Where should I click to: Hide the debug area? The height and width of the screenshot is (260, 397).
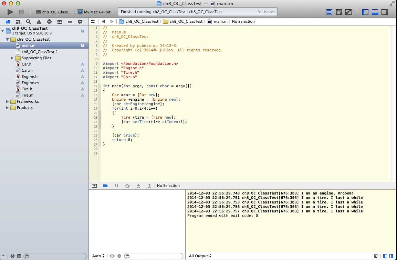pos(94,186)
